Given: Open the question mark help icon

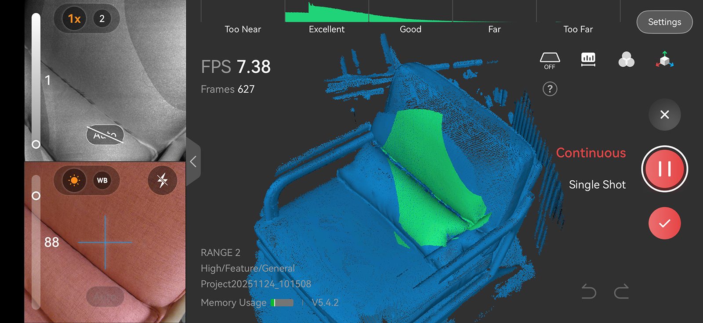Looking at the screenshot, I should (550, 89).
